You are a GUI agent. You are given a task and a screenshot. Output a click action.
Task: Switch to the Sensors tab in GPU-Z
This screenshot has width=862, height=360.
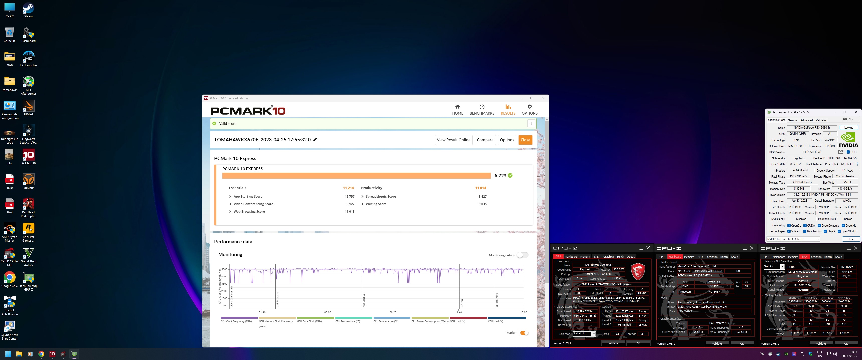click(792, 120)
